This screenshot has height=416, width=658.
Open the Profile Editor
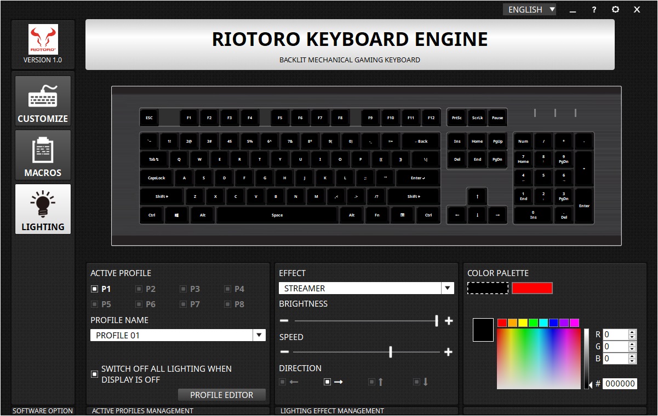pyautogui.click(x=221, y=395)
